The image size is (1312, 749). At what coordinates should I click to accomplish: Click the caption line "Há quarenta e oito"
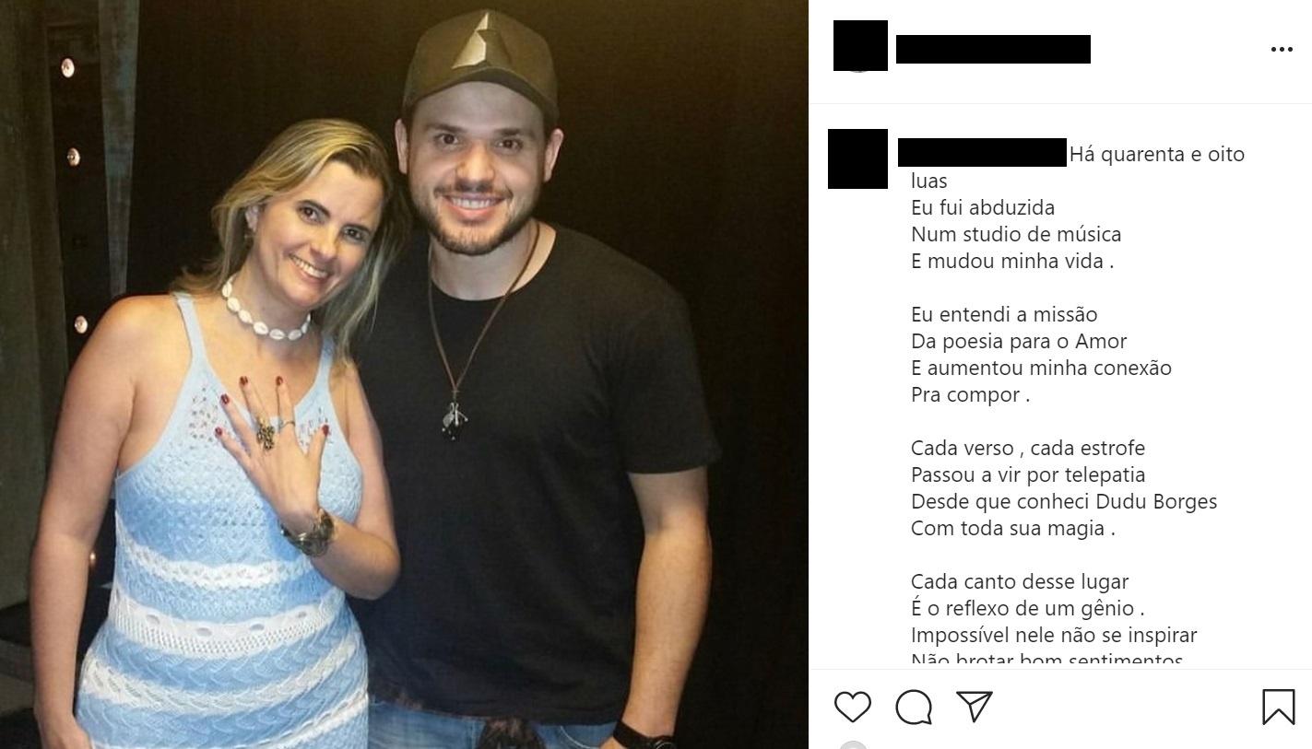point(1157,155)
